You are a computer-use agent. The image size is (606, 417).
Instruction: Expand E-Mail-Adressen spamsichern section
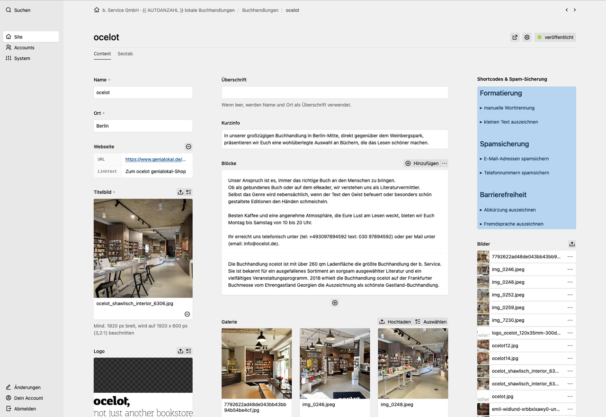tap(514, 159)
